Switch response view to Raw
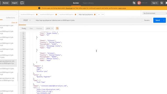Screen dimensions: 167x94 click(31, 28)
